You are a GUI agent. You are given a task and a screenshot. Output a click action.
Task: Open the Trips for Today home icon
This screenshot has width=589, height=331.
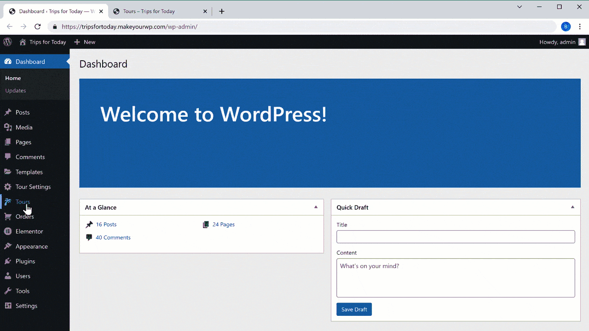[23, 42]
